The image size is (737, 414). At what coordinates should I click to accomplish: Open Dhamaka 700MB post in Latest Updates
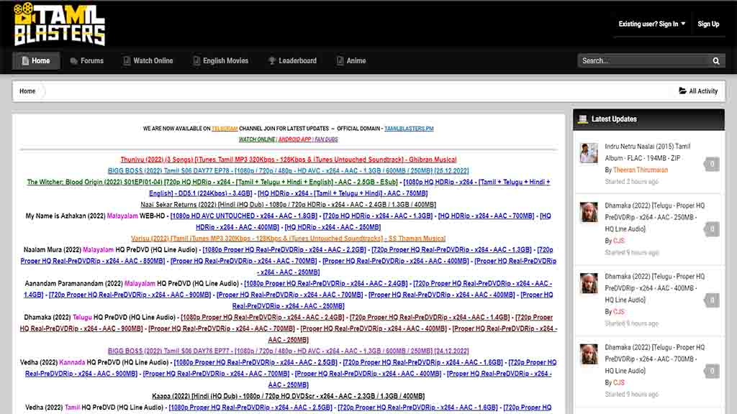[655, 359]
